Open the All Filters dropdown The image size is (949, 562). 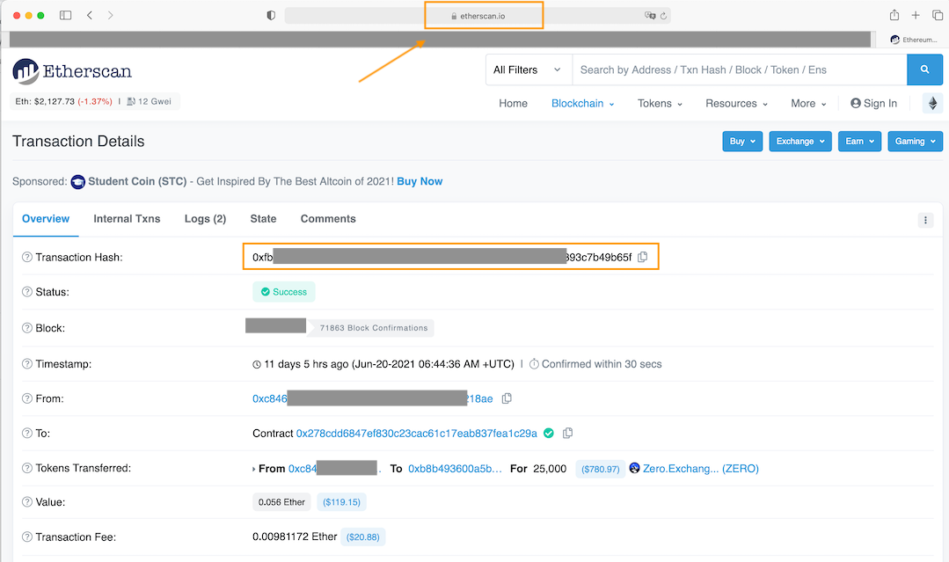click(x=529, y=69)
